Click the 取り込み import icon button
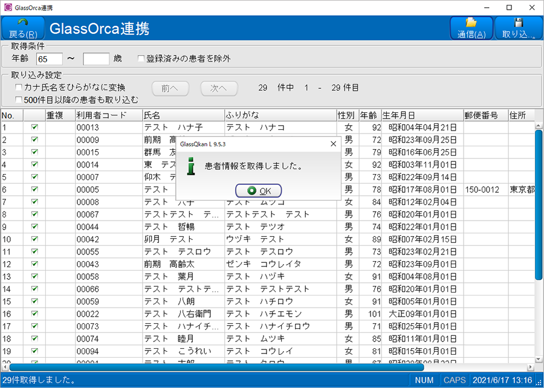The height and width of the screenshot is (388, 544). tap(518, 28)
